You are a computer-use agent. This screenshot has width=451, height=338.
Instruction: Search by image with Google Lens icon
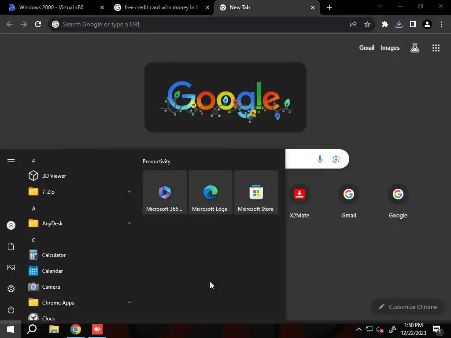[x=336, y=159]
